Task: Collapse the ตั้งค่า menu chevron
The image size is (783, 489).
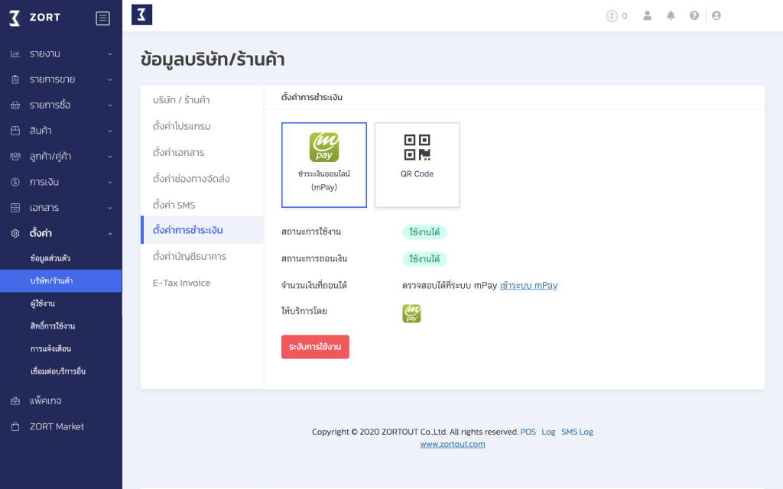Action: pos(110,234)
